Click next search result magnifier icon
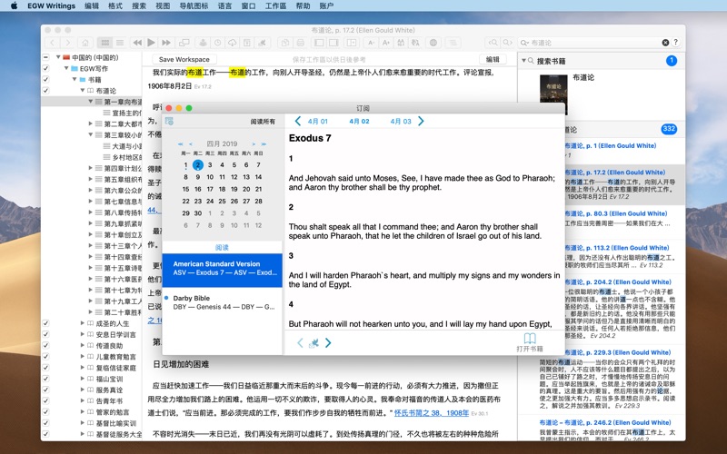This screenshot has height=454, width=727. coord(508,43)
